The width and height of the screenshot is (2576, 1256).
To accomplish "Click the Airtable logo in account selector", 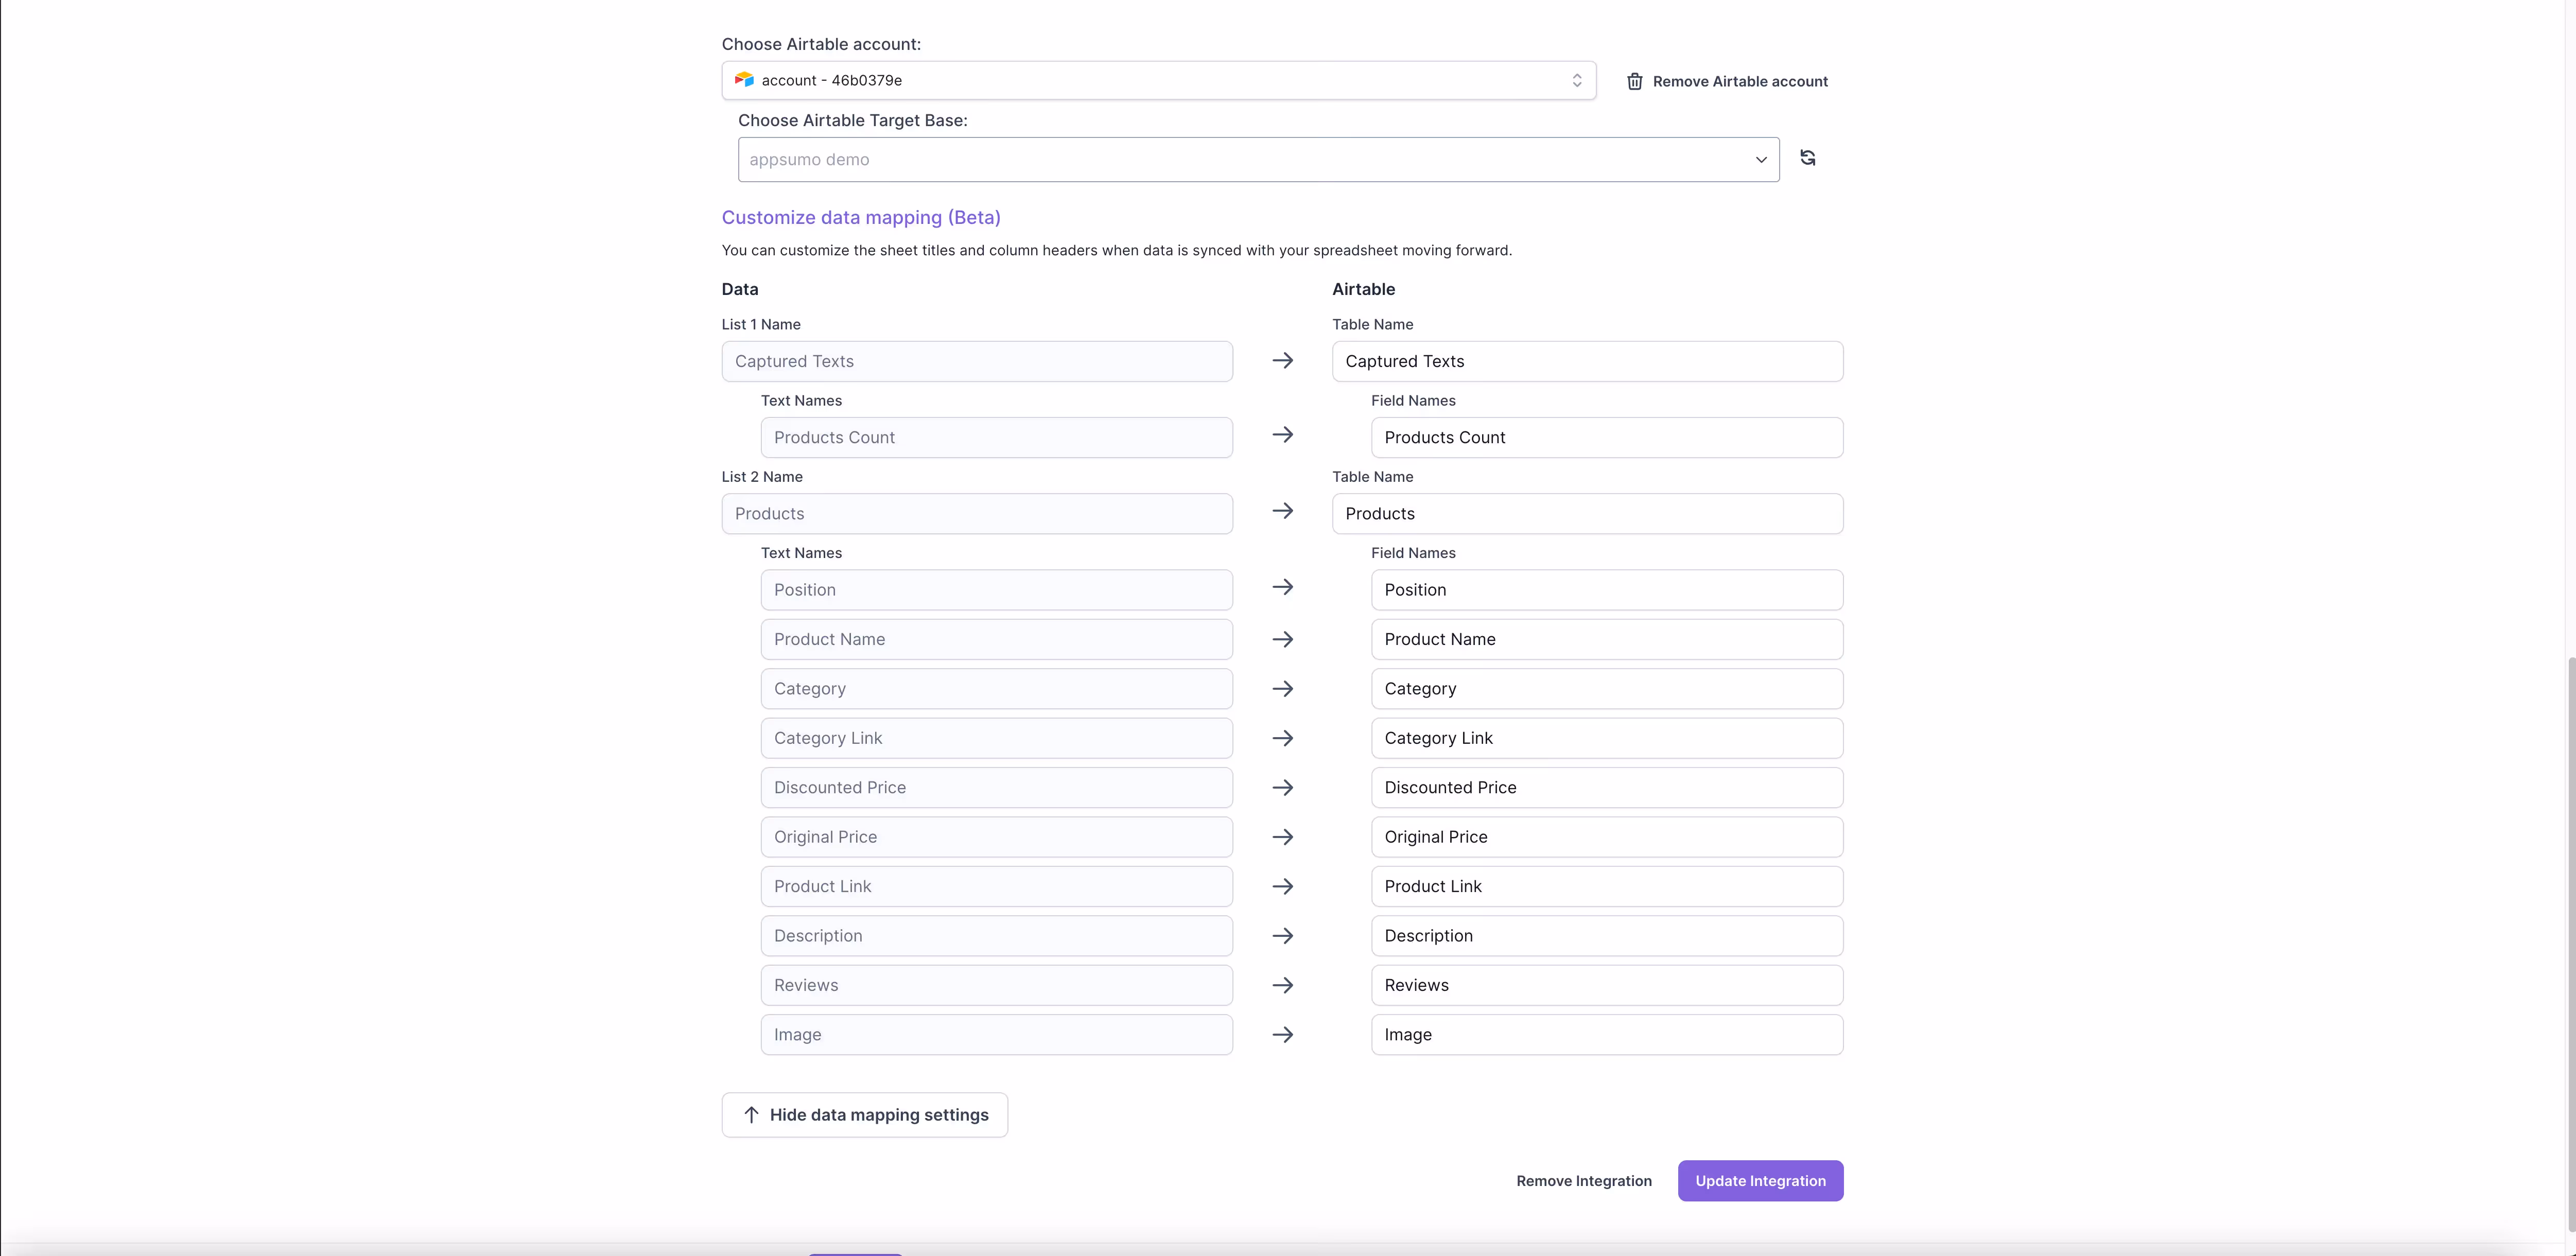I will 744,80.
